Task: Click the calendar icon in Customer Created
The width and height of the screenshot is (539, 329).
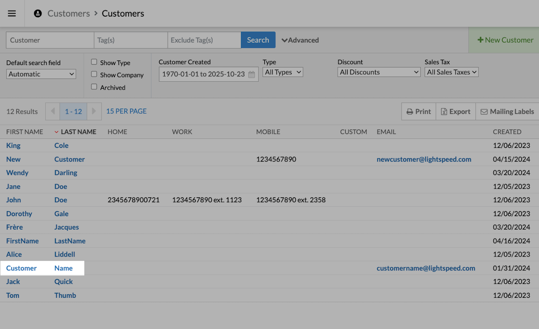Action: (252, 74)
